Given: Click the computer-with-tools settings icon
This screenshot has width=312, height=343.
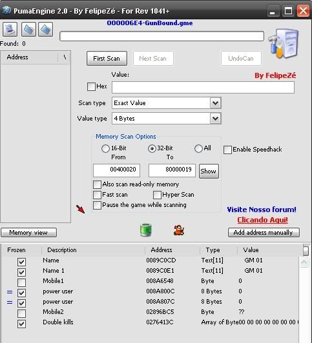Looking at the screenshot, I should coord(284,44).
